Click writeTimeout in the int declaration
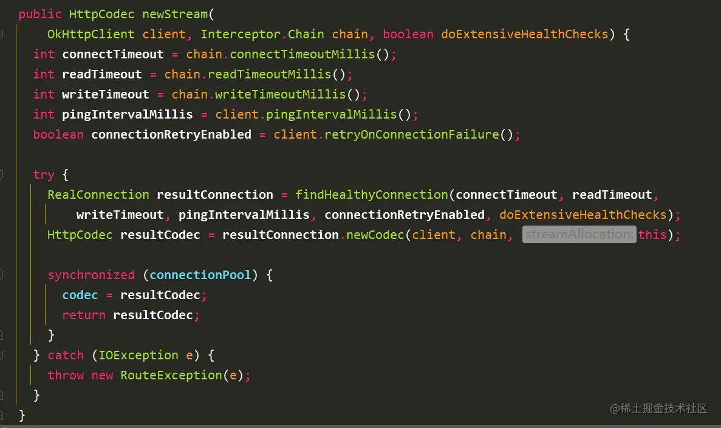 106,94
